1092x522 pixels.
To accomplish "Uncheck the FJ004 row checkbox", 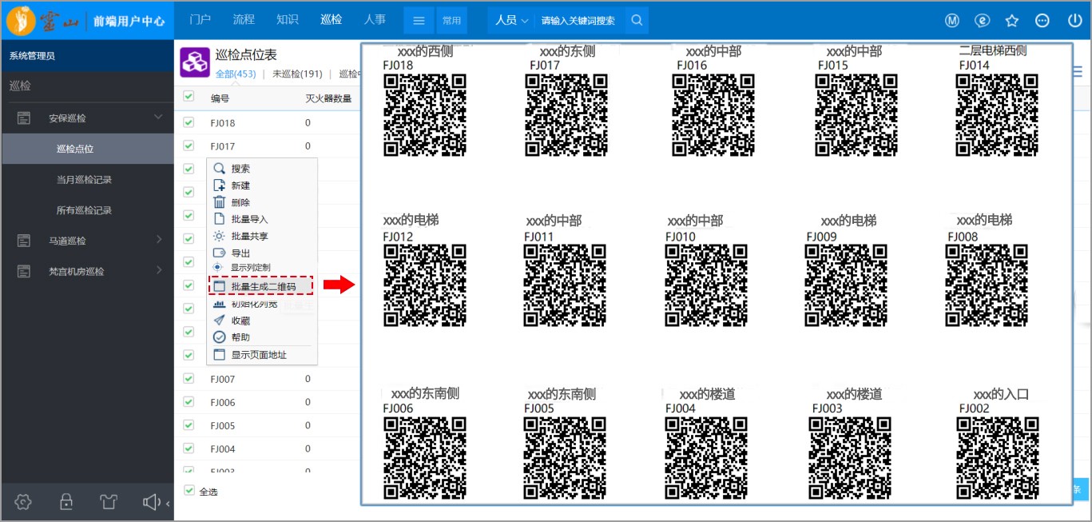I will [x=189, y=448].
